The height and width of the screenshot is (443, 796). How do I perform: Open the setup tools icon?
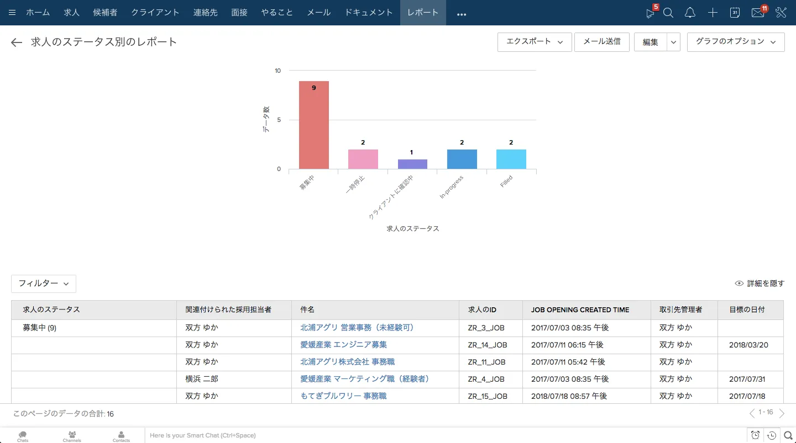coord(781,13)
